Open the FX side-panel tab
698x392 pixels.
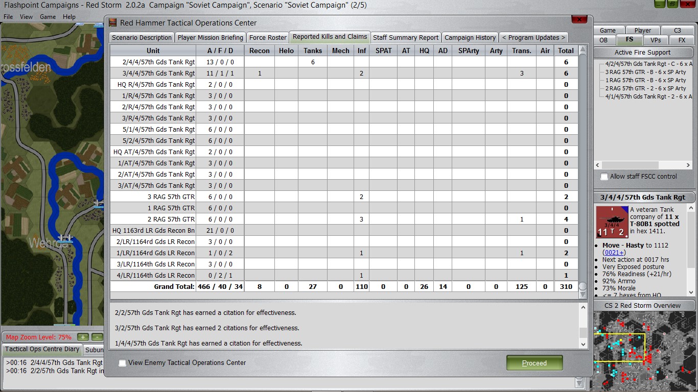click(x=682, y=40)
